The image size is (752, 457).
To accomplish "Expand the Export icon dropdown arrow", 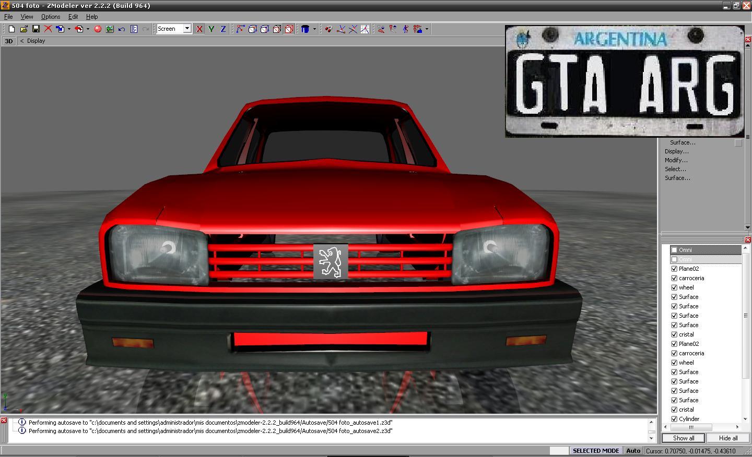I will pyautogui.click(x=88, y=29).
